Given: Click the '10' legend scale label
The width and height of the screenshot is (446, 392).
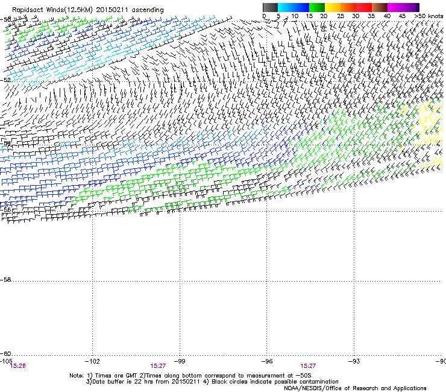Looking at the screenshot, I should tap(295, 16).
